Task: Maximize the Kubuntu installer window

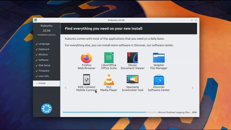Action: [196, 20]
